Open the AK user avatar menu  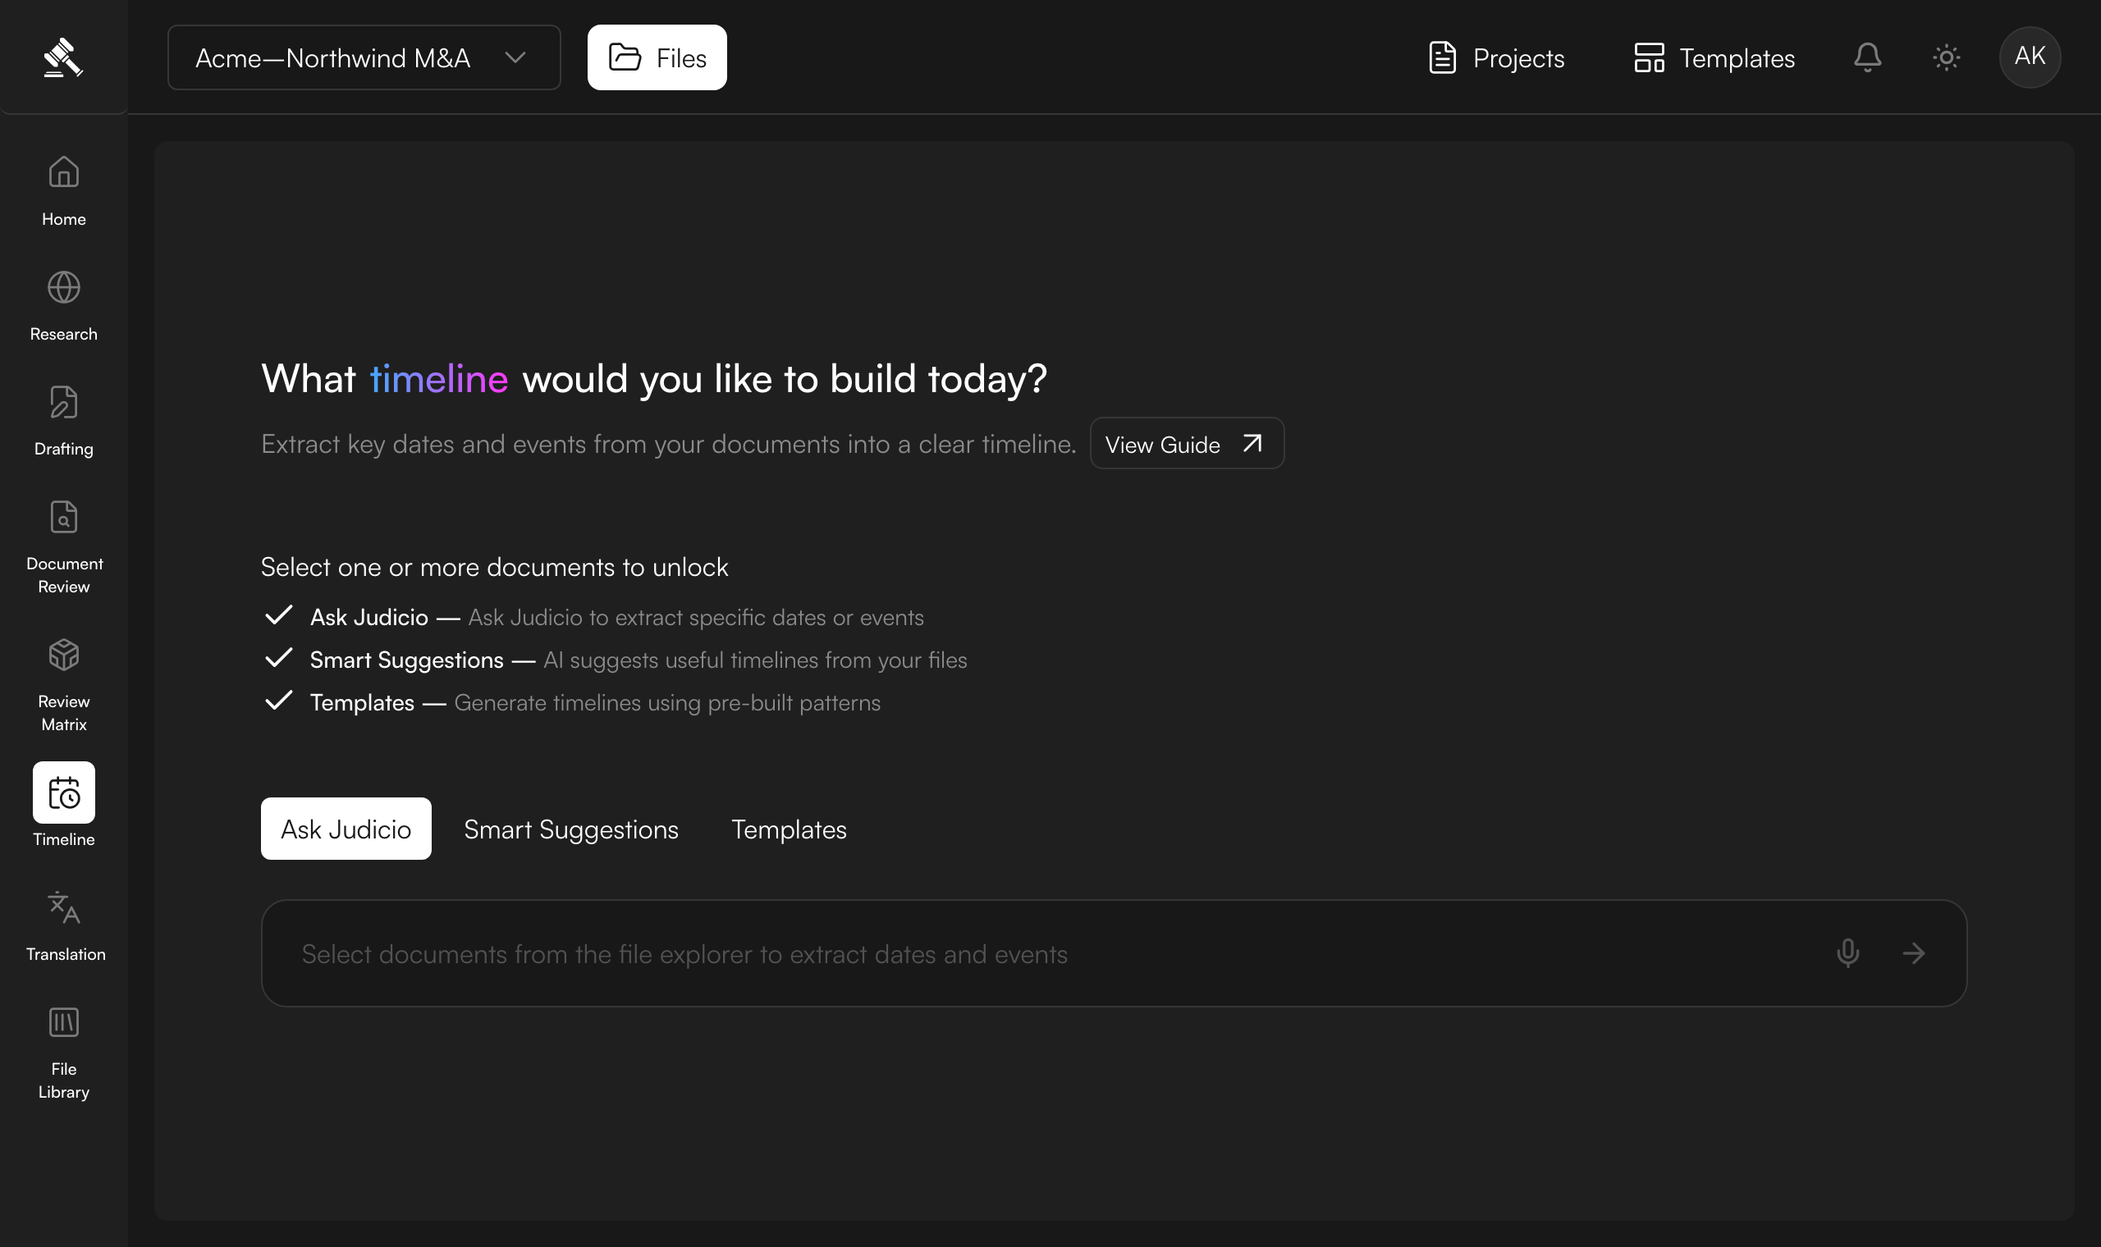tap(2030, 57)
